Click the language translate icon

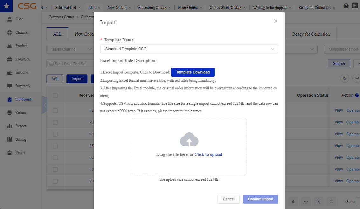(355, 6)
